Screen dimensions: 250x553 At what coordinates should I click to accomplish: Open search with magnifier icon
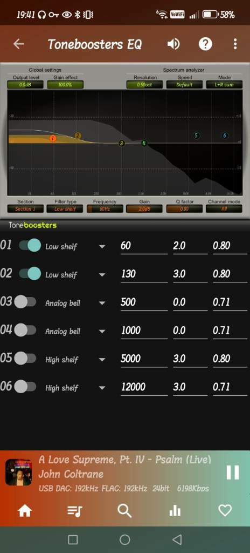124,510
